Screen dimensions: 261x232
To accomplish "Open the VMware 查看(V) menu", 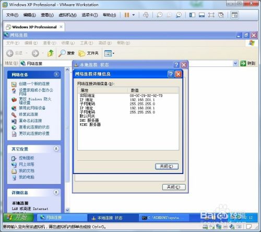I will pos(47,15).
